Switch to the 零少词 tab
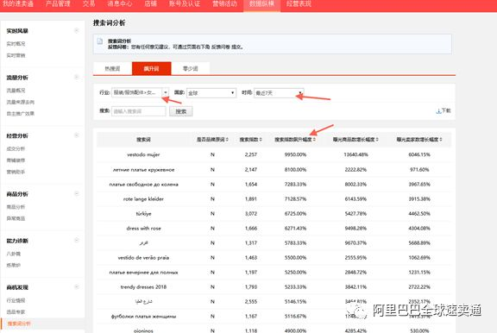 [191, 68]
